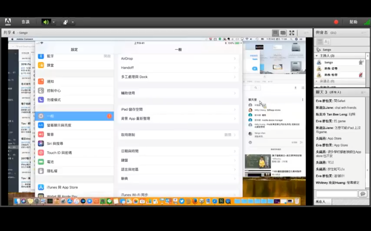
Task: Open 課堂 Classroom in iPad settings sidebar
Action: pos(74,65)
